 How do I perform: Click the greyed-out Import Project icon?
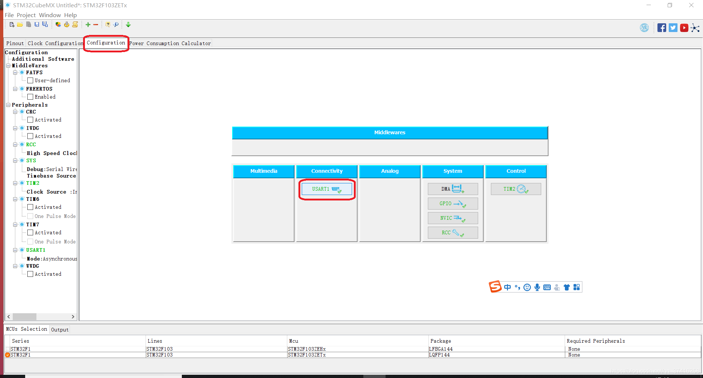point(28,24)
